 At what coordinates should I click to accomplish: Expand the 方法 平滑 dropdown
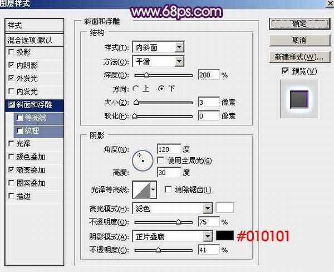click(159, 61)
